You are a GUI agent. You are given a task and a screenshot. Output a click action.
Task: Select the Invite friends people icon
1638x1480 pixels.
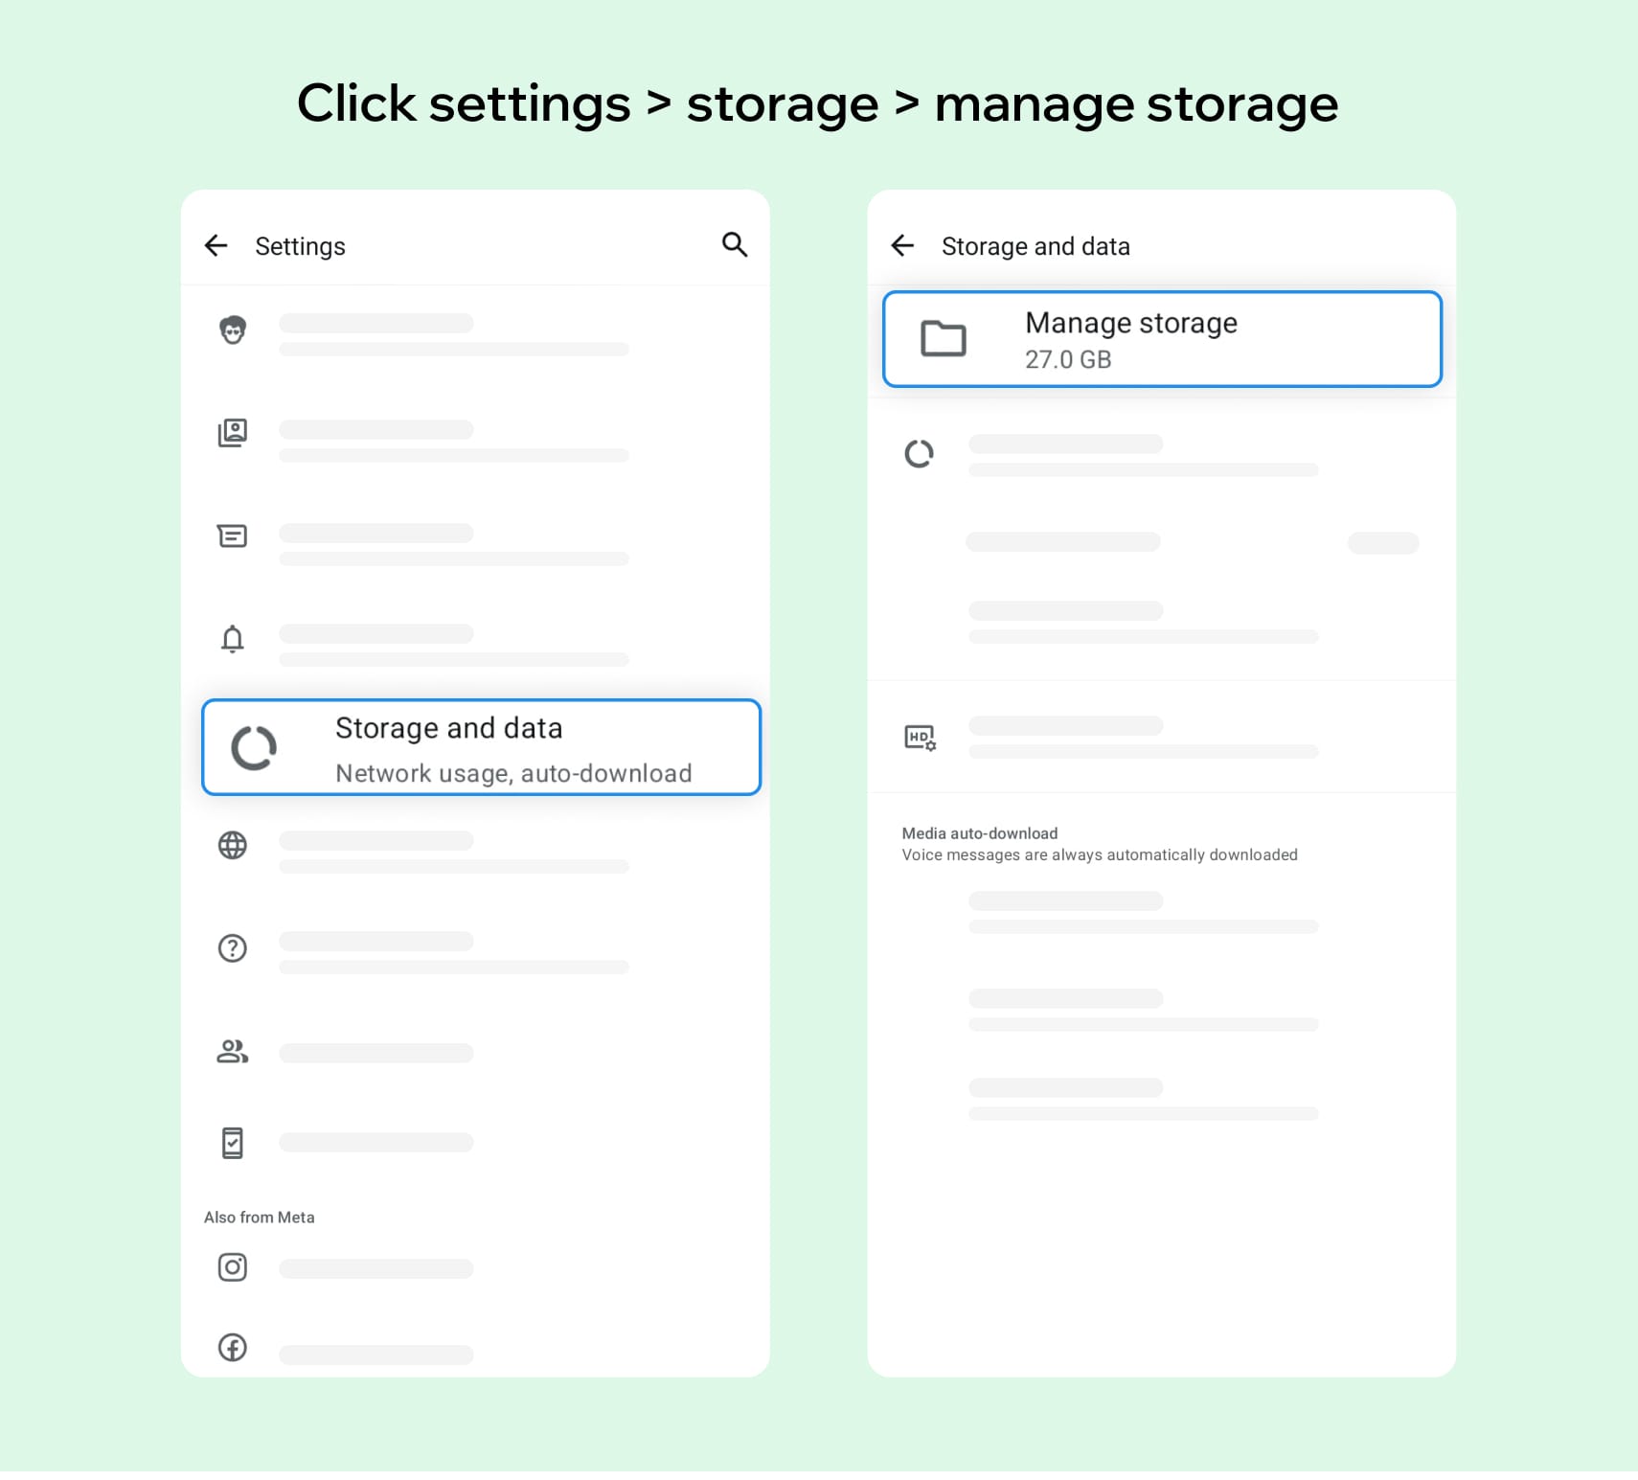click(233, 1051)
